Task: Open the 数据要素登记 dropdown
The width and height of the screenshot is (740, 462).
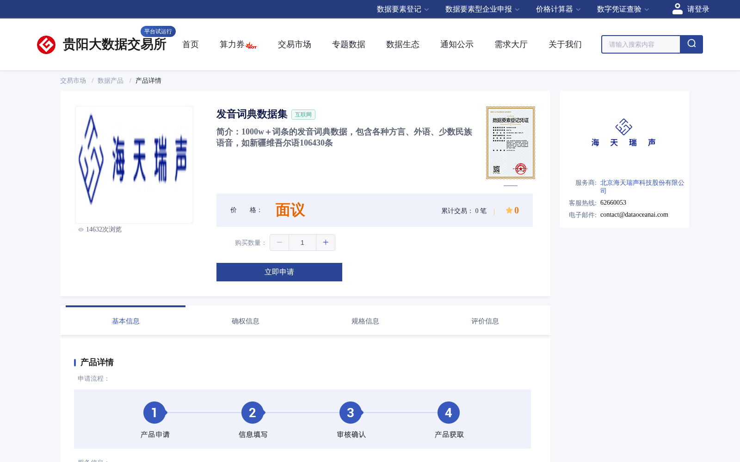Action: pos(403,9)
